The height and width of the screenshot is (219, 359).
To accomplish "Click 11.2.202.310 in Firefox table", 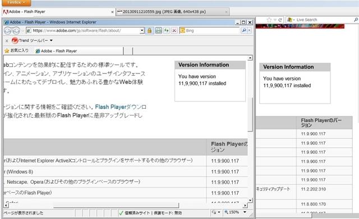I will (x=314, y=189).
